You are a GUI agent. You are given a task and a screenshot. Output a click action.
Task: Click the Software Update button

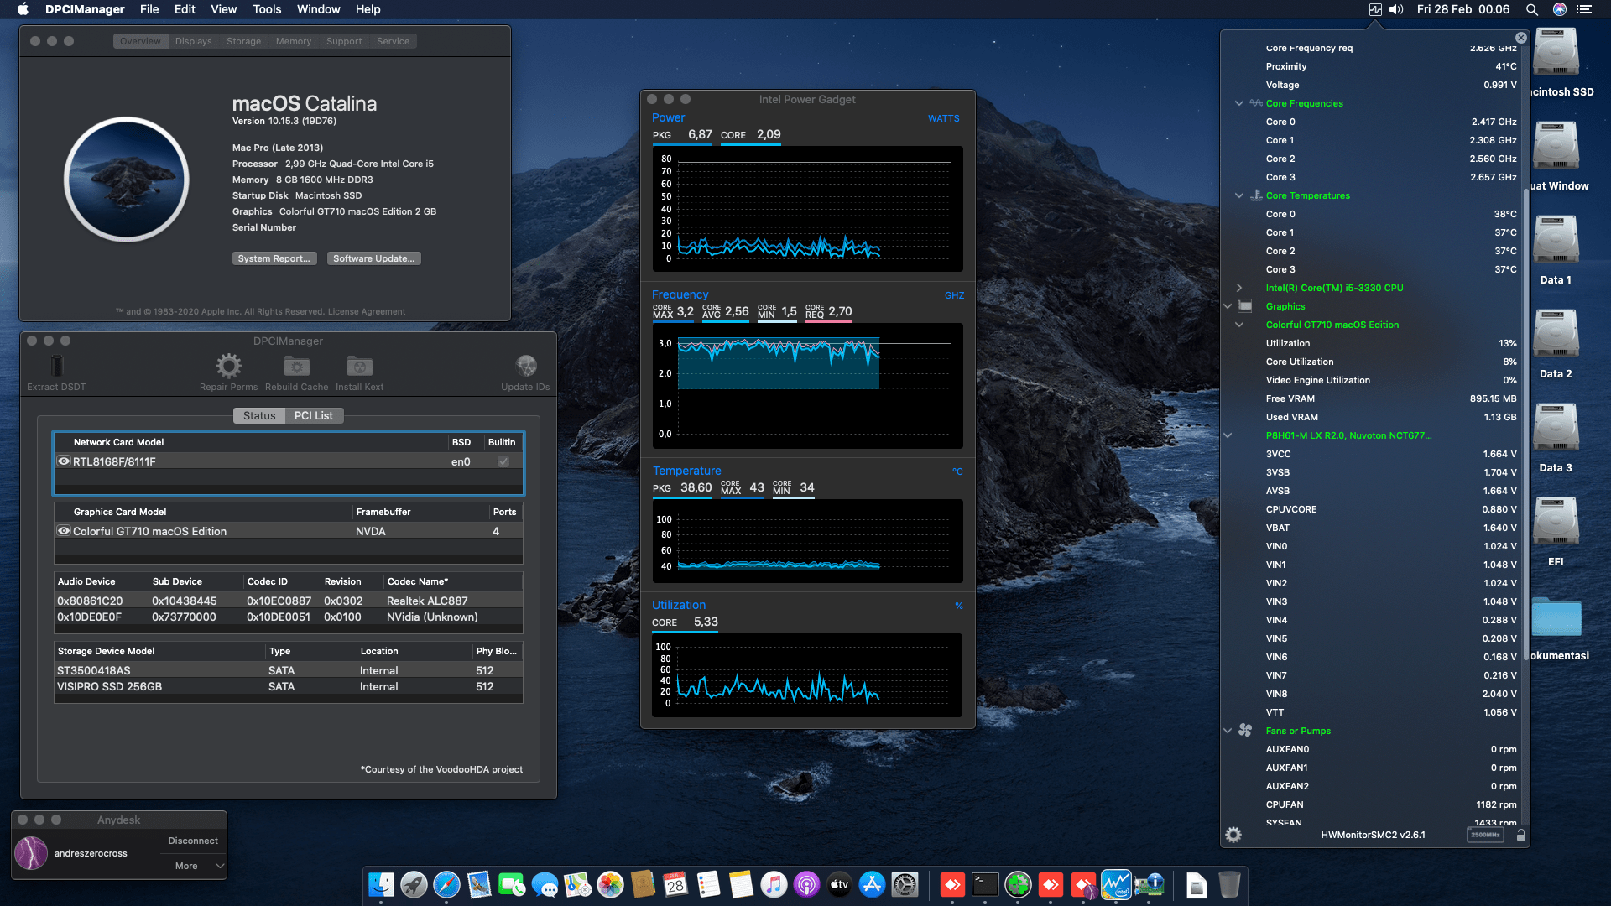(x=373, y=258)
